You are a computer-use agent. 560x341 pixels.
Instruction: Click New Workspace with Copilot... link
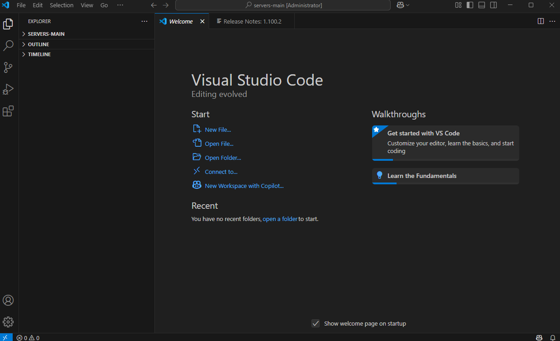pyautogui.click(x=244, y=186)
